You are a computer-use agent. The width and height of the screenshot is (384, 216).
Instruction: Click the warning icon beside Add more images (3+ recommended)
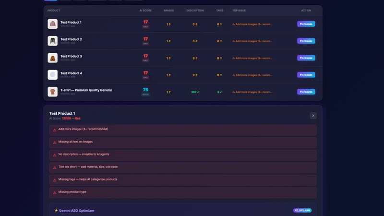click(55, 130)
